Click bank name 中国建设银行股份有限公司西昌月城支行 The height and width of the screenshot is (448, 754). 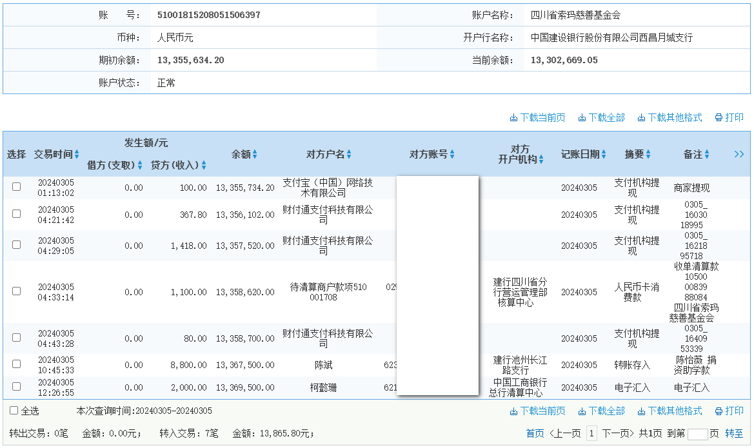point(611,37)
